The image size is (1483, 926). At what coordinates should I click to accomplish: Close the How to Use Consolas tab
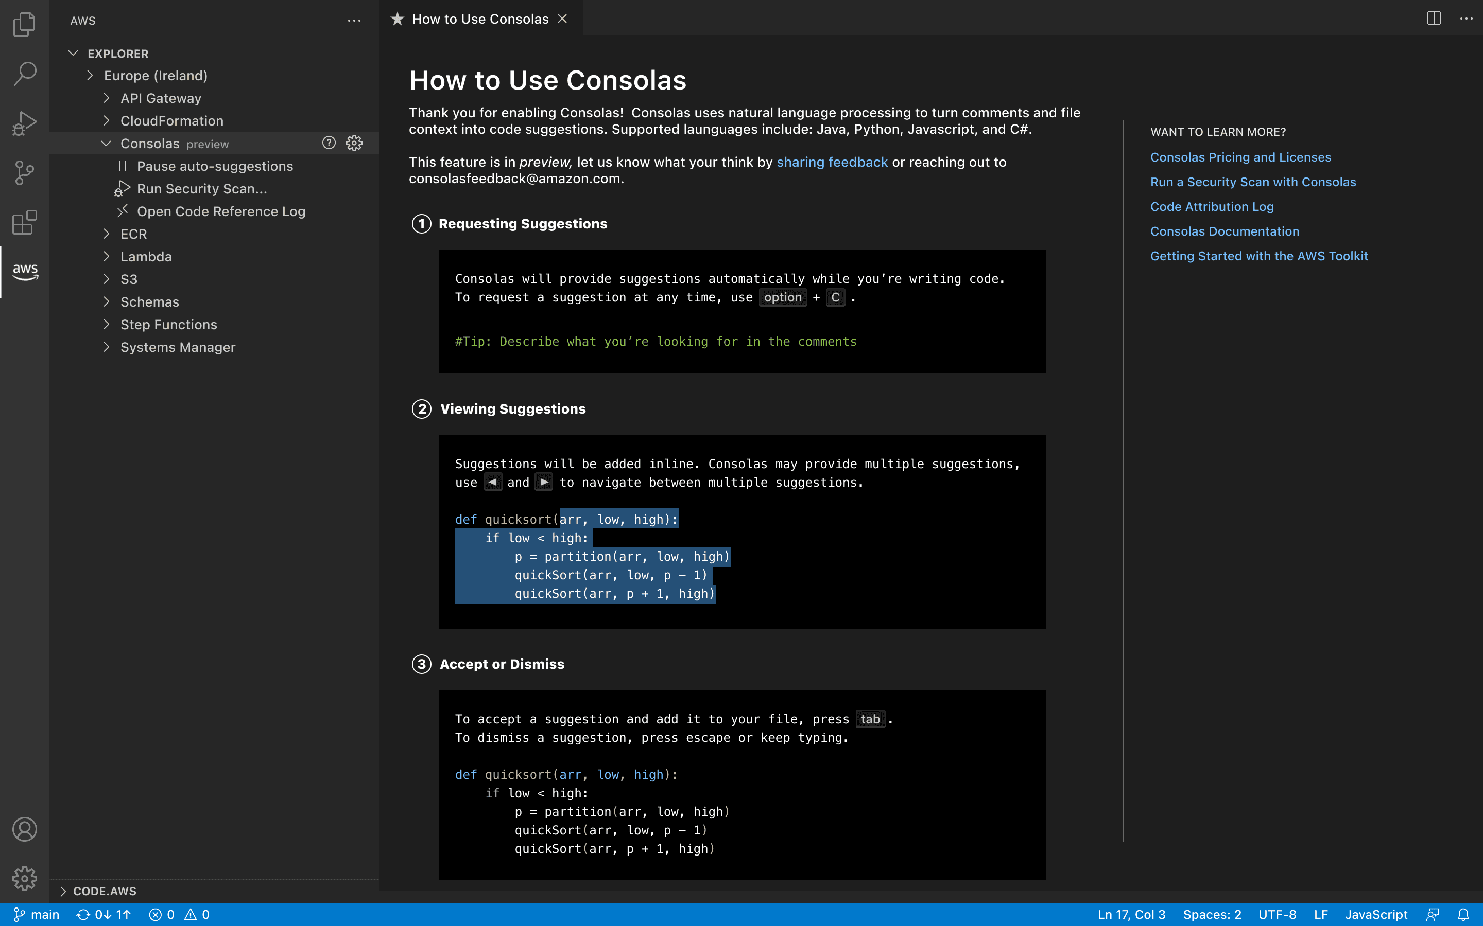pyautogui.click(x=562, y=19)
